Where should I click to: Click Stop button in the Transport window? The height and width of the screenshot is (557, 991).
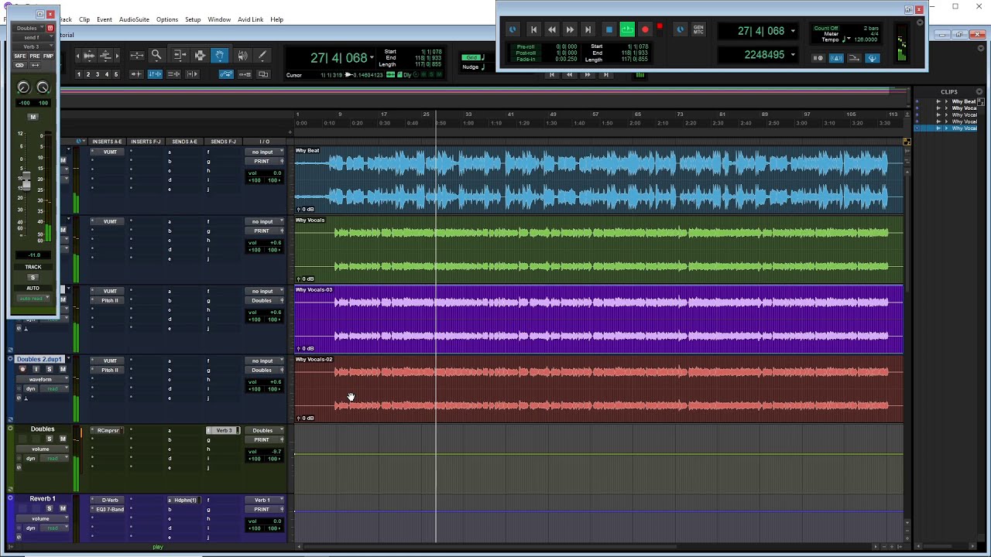click(609, 29)
